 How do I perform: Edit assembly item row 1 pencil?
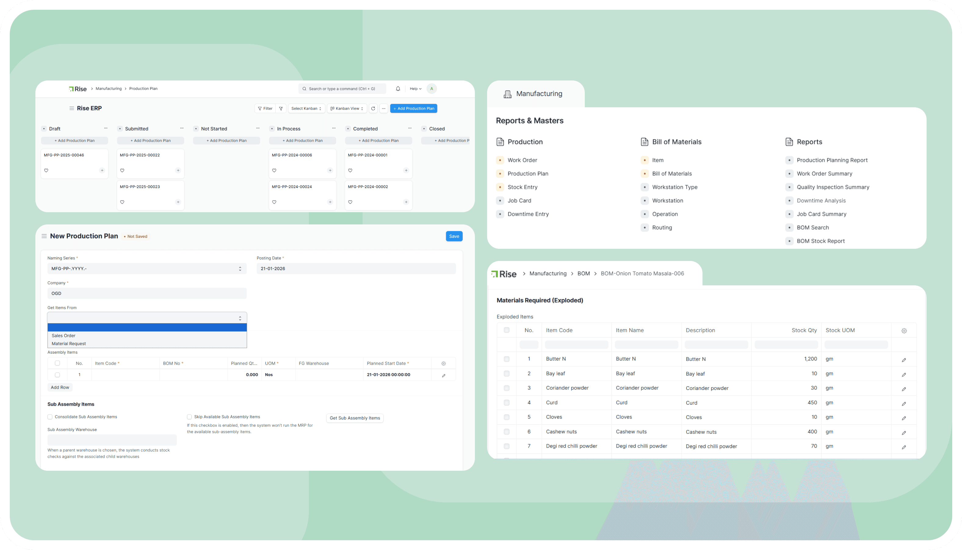(x=443, y=375)
